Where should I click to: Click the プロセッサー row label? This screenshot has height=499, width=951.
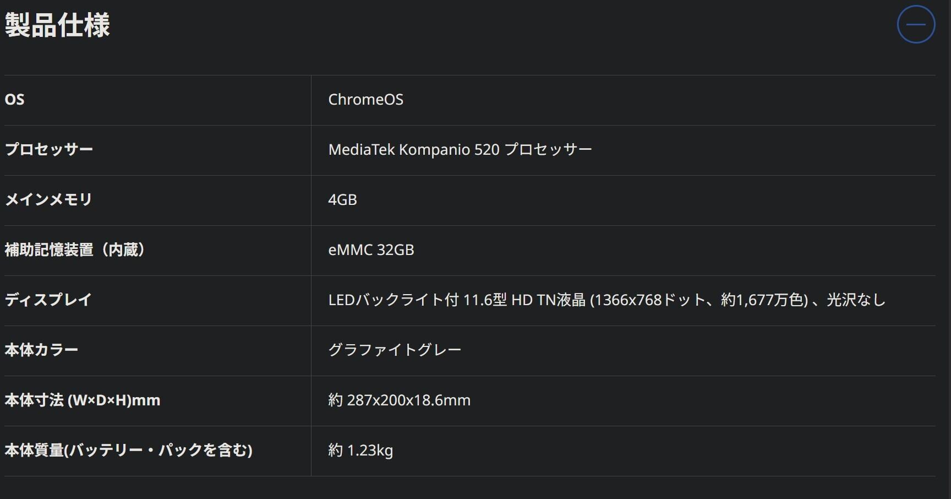click(49, 150)
